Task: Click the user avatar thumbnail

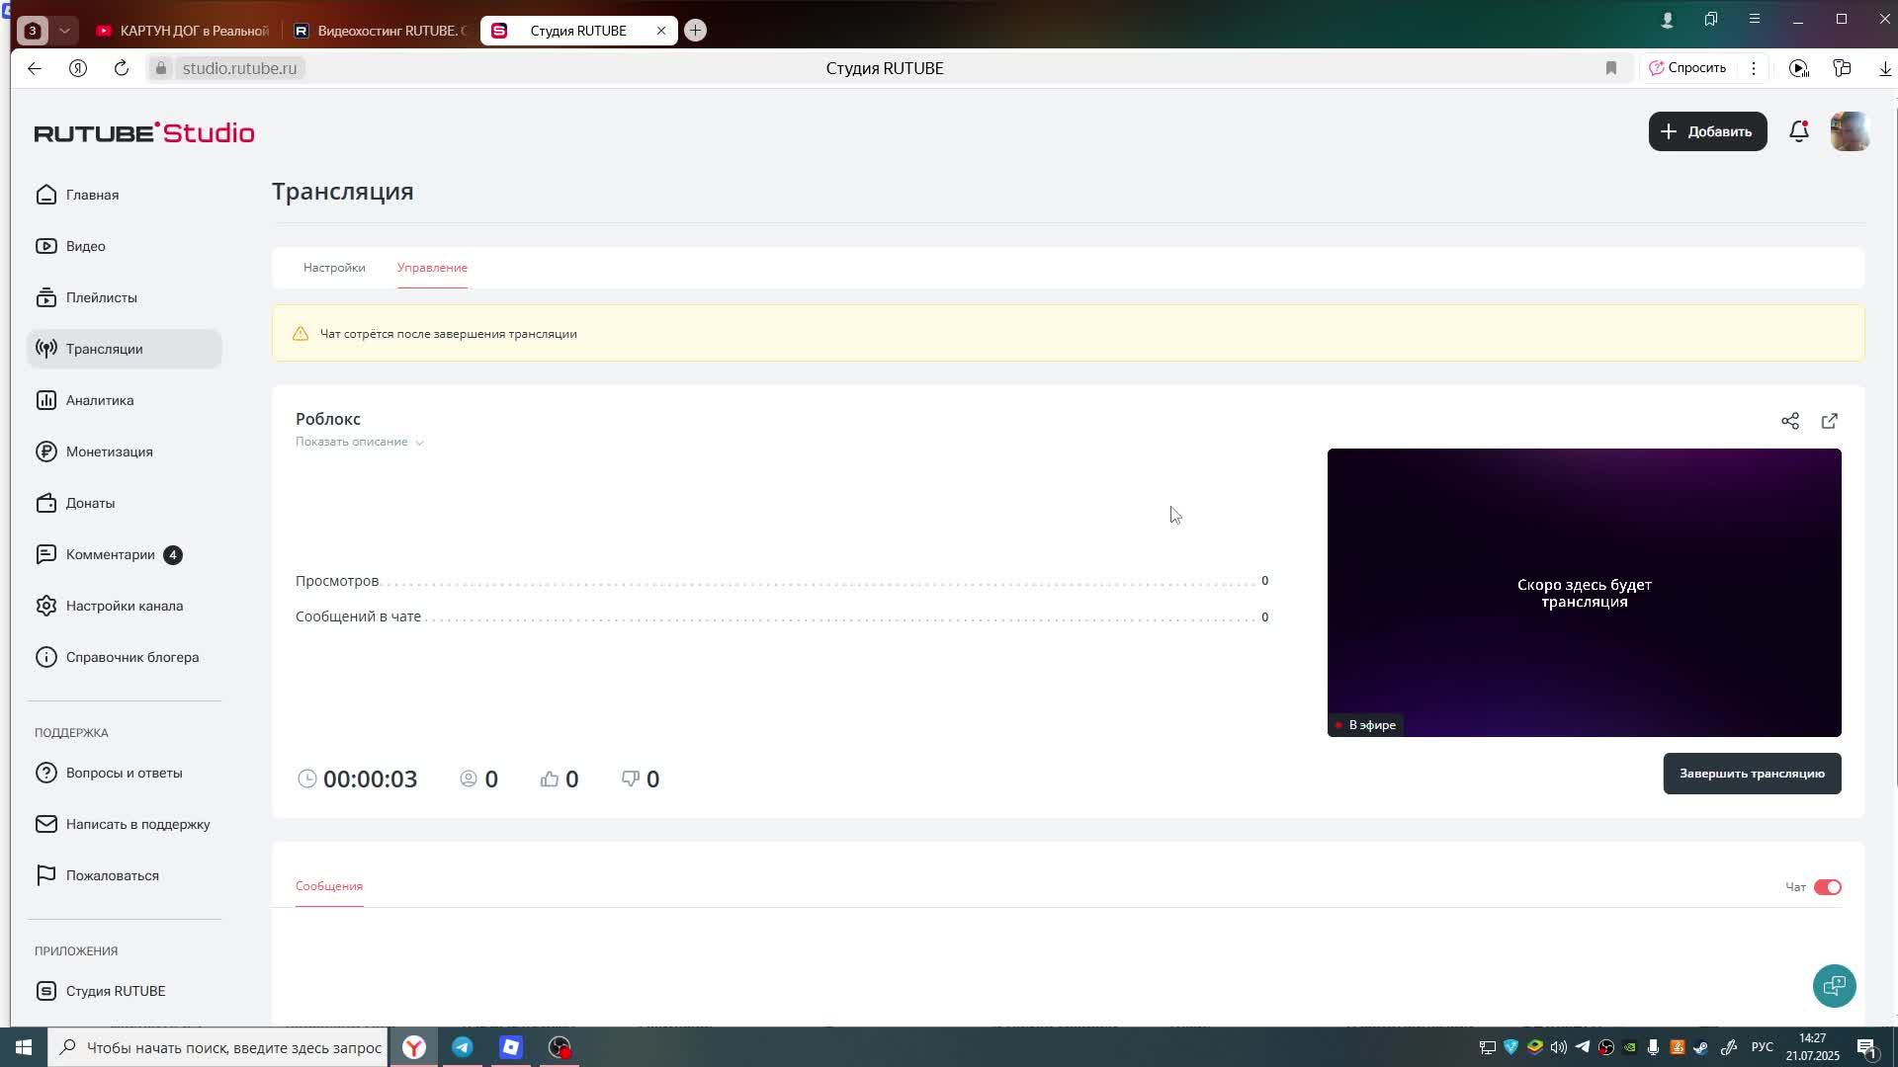Action: click(1849, 131)
